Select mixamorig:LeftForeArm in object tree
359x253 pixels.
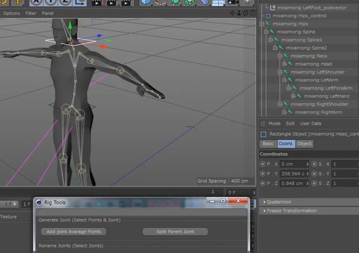point(326,88)
